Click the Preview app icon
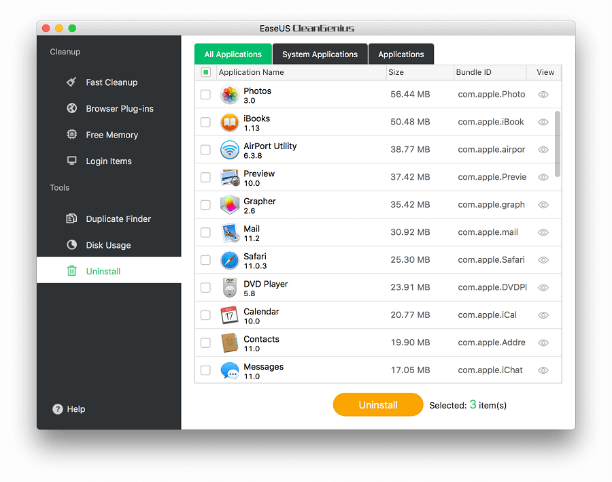Screen dimensions: 612x482 tap(230, 178)
